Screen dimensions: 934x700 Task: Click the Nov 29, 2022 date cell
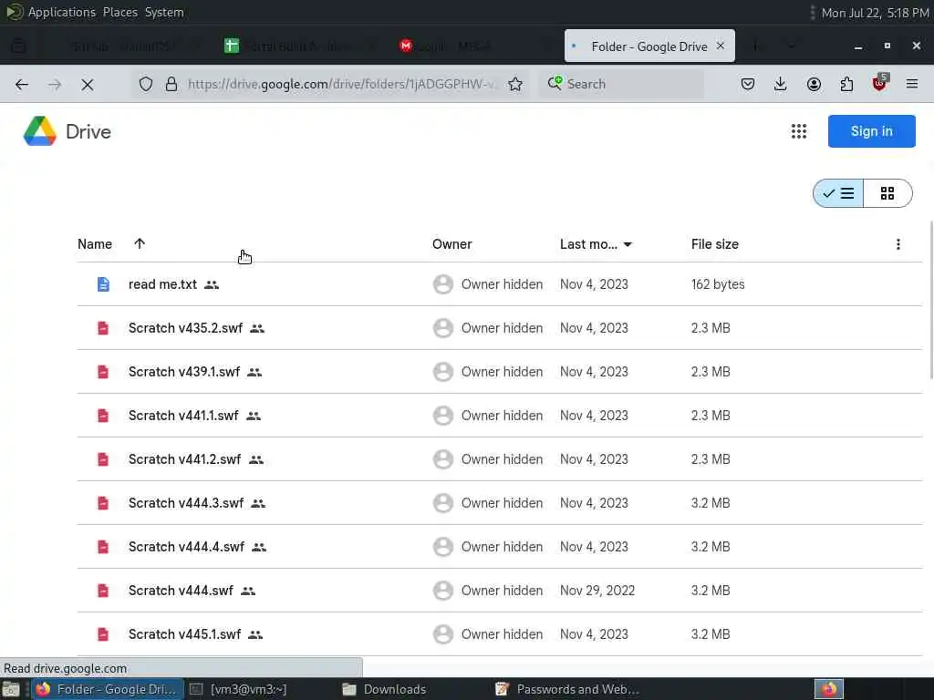point(597,591)
